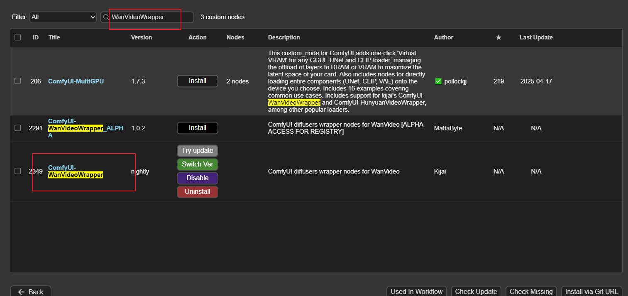The height and width of the screenshot is (296, 628).
Task: Sort by Last Update column header
Action: 536,37
